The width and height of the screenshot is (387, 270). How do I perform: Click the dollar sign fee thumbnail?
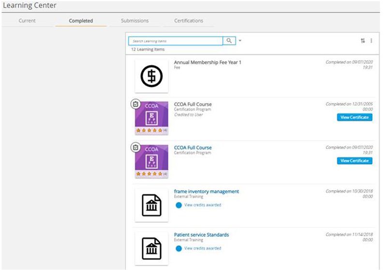point(151,76)
